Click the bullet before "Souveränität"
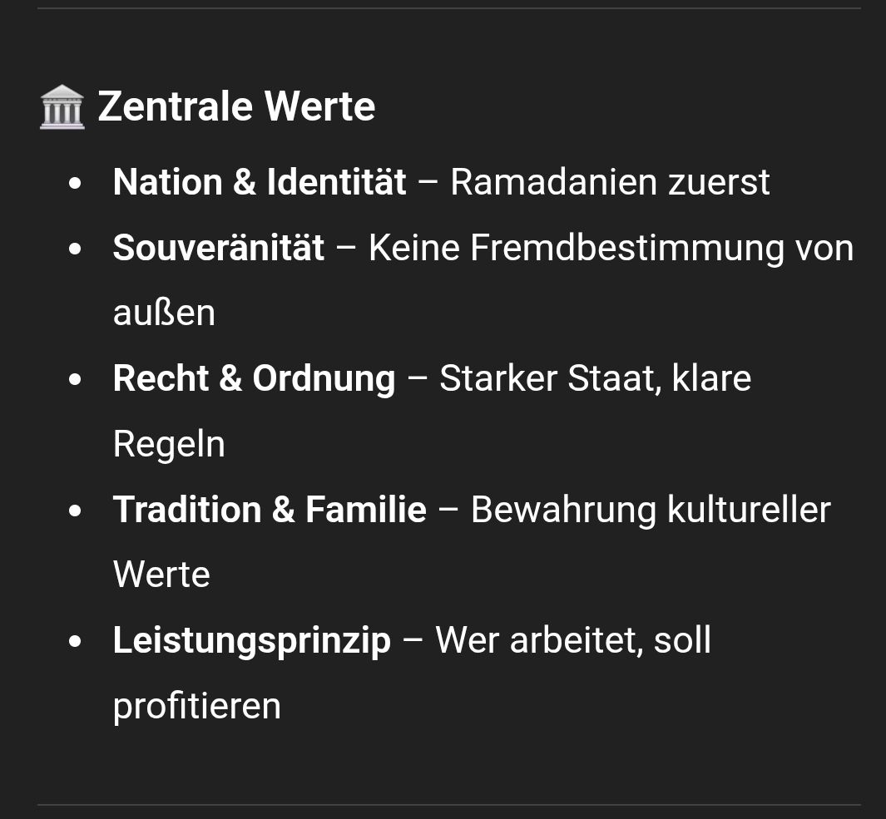 pyautogui.click(x=76, y=249)
